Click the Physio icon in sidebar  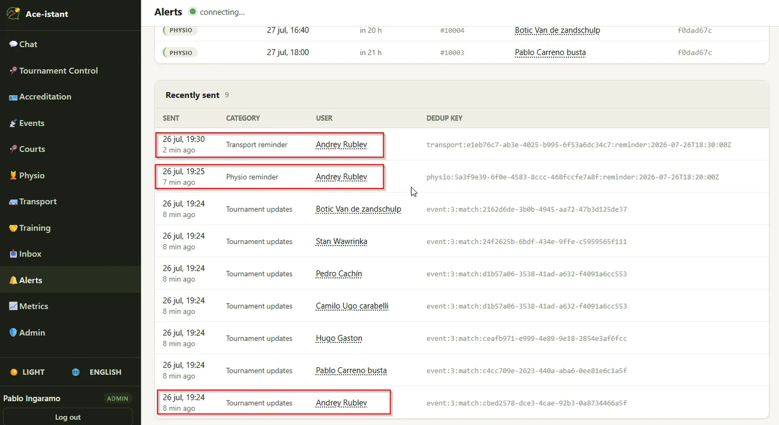coord(13,176)
